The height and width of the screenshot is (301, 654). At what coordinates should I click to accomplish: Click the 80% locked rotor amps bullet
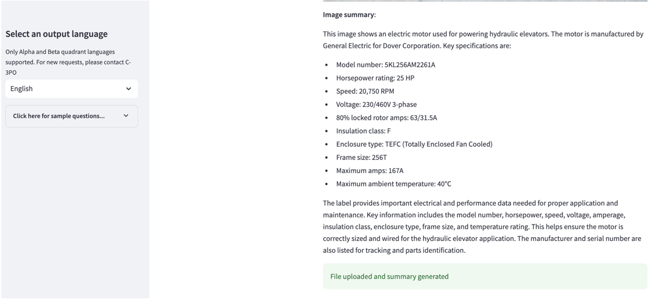[x=386, y=118]
